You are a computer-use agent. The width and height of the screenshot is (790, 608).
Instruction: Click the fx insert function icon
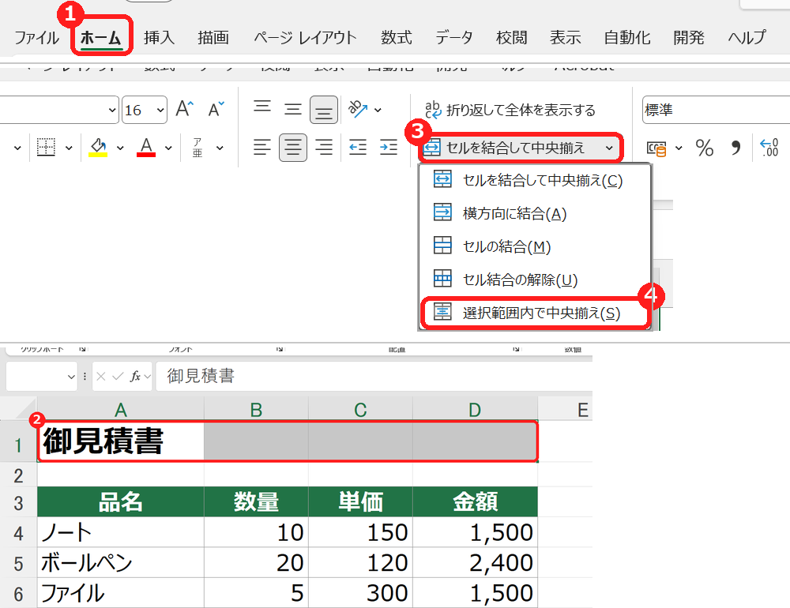tap(136, 377)
